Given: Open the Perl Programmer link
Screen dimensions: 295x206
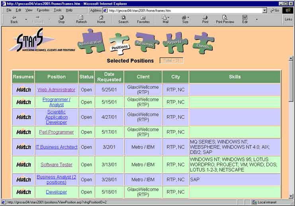Looking at the screenshot, I should (57, 132).
